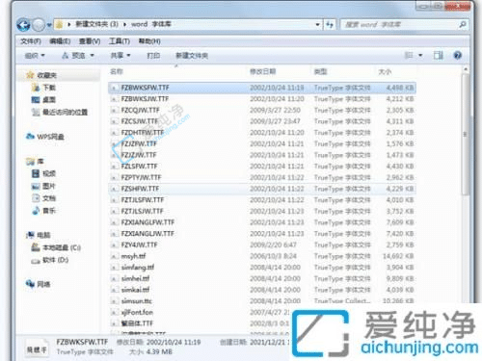The width and height of the screenshot is (482, 361).
Task: Open the 图片 library
Action: point(49,186)
